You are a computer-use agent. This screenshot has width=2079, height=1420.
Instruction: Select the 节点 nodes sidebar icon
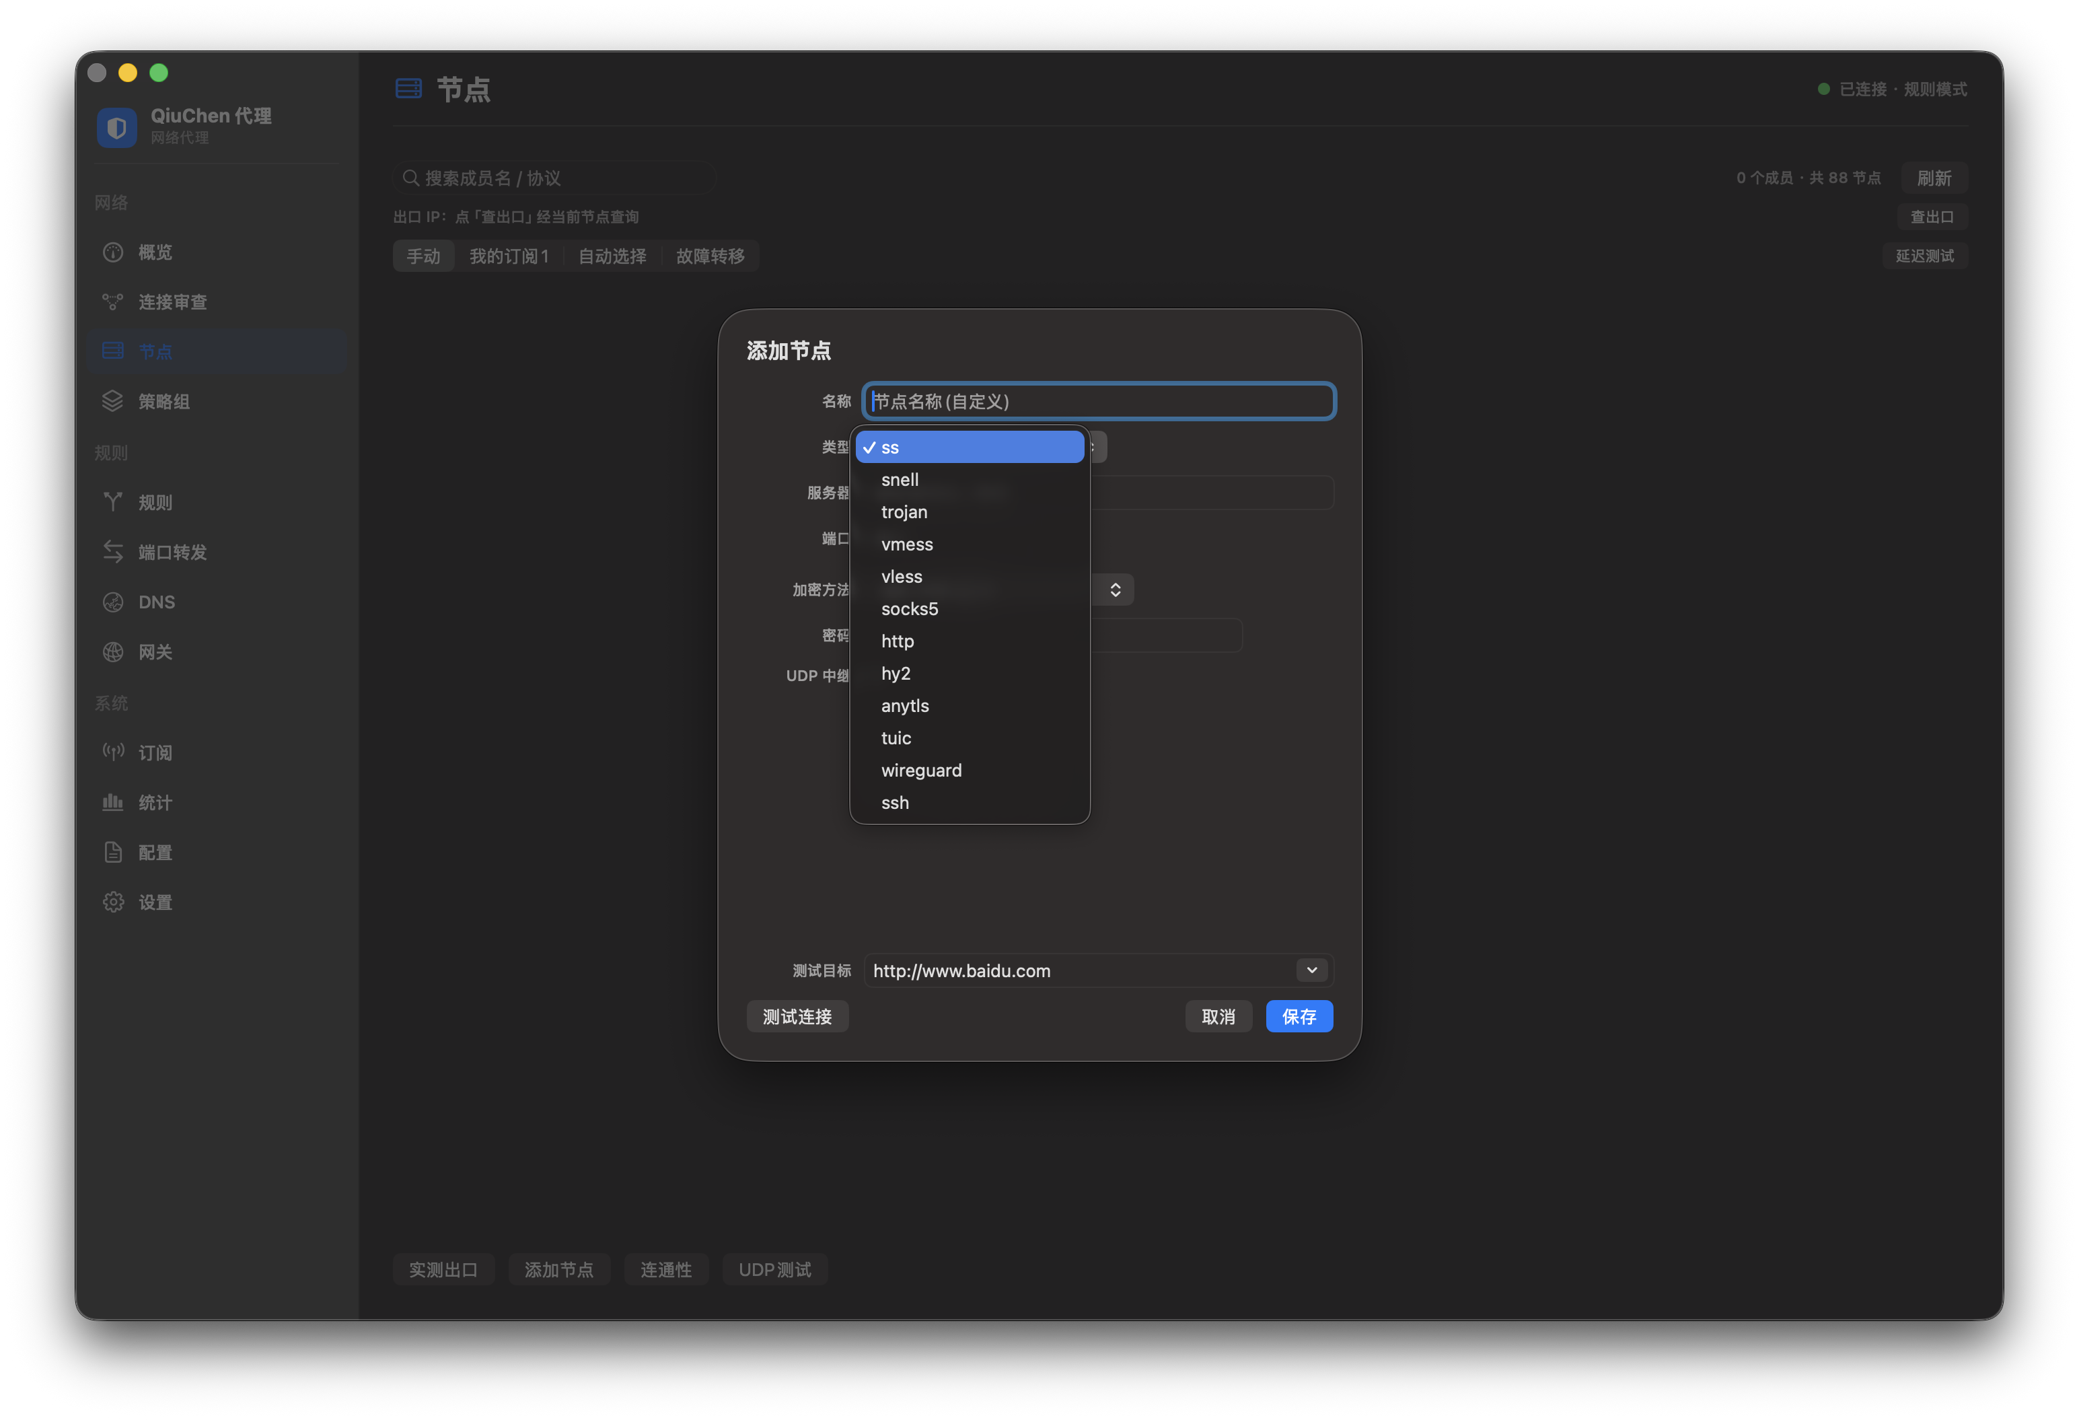coord(113,351)
